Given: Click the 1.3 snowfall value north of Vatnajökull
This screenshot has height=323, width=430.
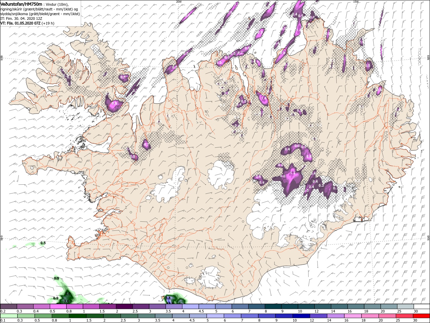Looking at the screenshot, I should click(292, 173).
